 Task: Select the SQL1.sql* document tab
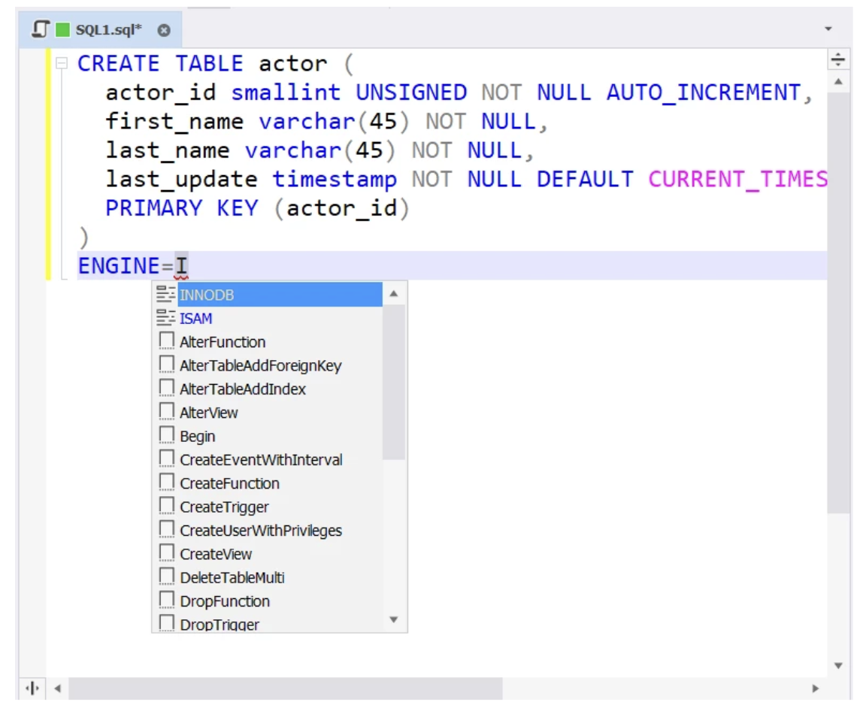[100, 29]
